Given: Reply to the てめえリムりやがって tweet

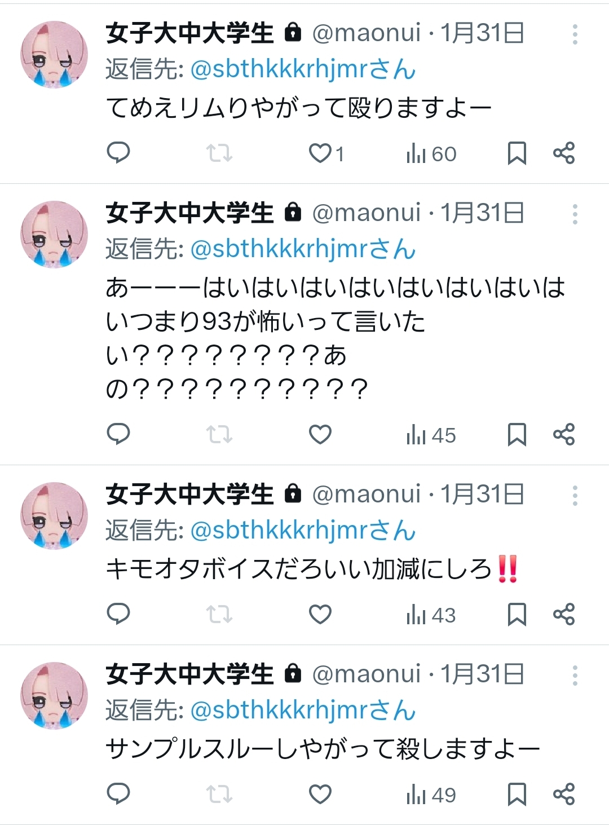Looking at the screenshot, I should (118, 153).
